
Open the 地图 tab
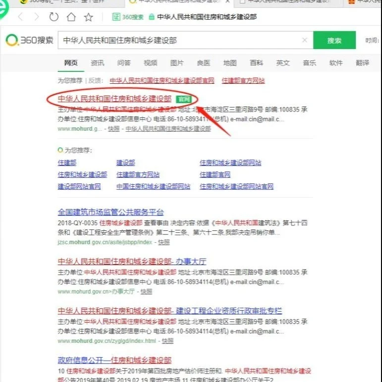click(x=230, y=63)
